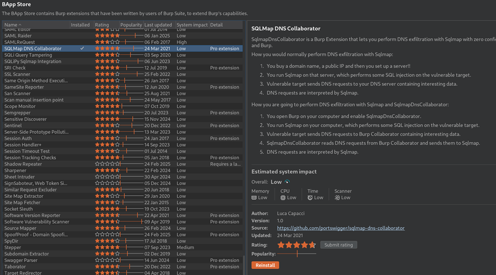Sort by Installed column header
Viewport: 496px width, 275px height.
[x=82, y=25]
